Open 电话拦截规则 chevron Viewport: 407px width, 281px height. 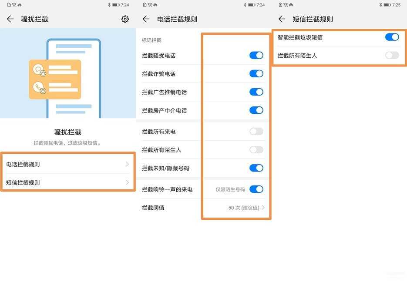127,164
